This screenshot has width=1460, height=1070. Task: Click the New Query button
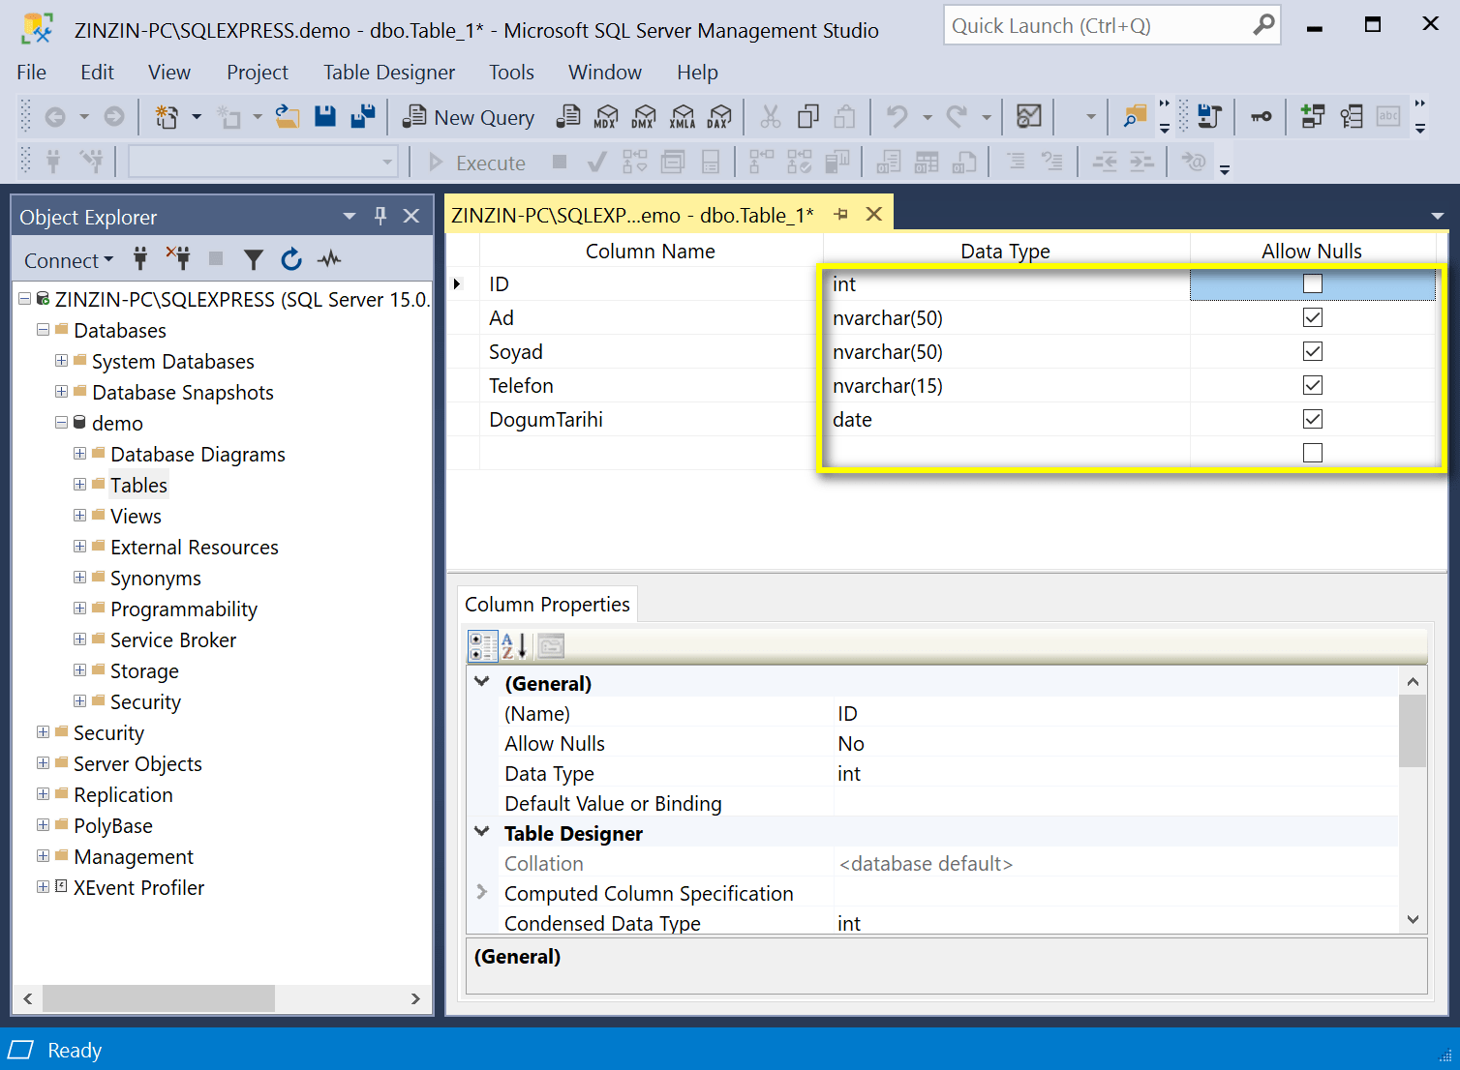[469, 117]
